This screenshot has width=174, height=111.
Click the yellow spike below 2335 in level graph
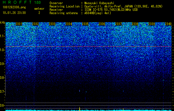click(79, 109)
